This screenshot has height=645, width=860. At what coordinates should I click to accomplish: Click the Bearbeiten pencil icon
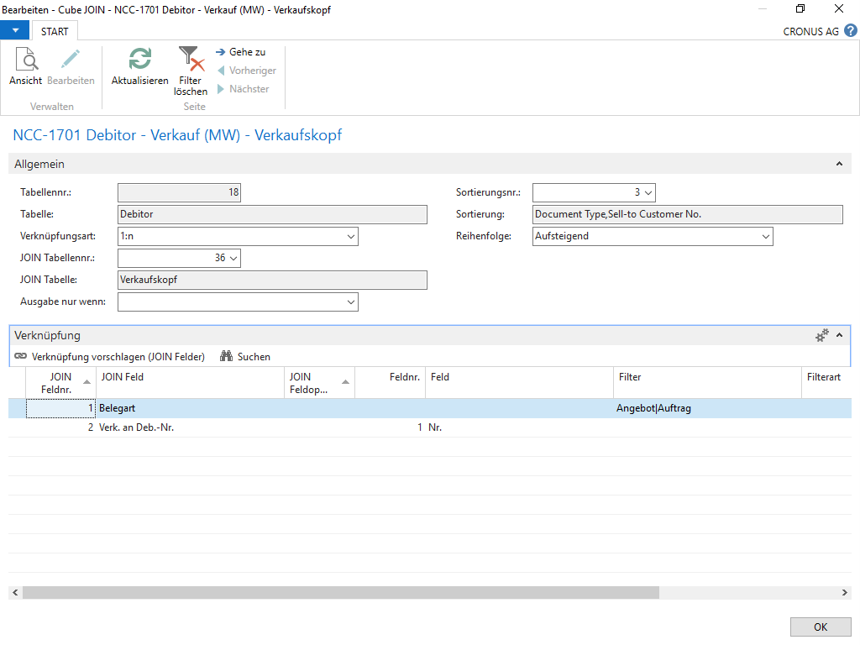(71, 60)
